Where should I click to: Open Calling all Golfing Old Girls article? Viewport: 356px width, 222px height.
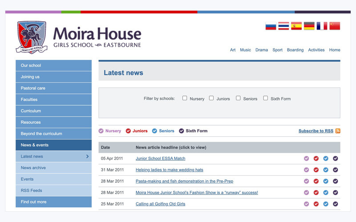click(x=161, y=204)
